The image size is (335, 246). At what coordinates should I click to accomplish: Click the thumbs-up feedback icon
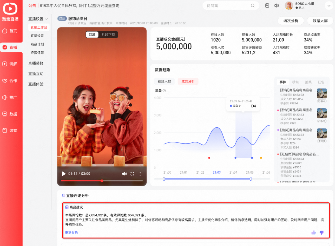point(313,232)
